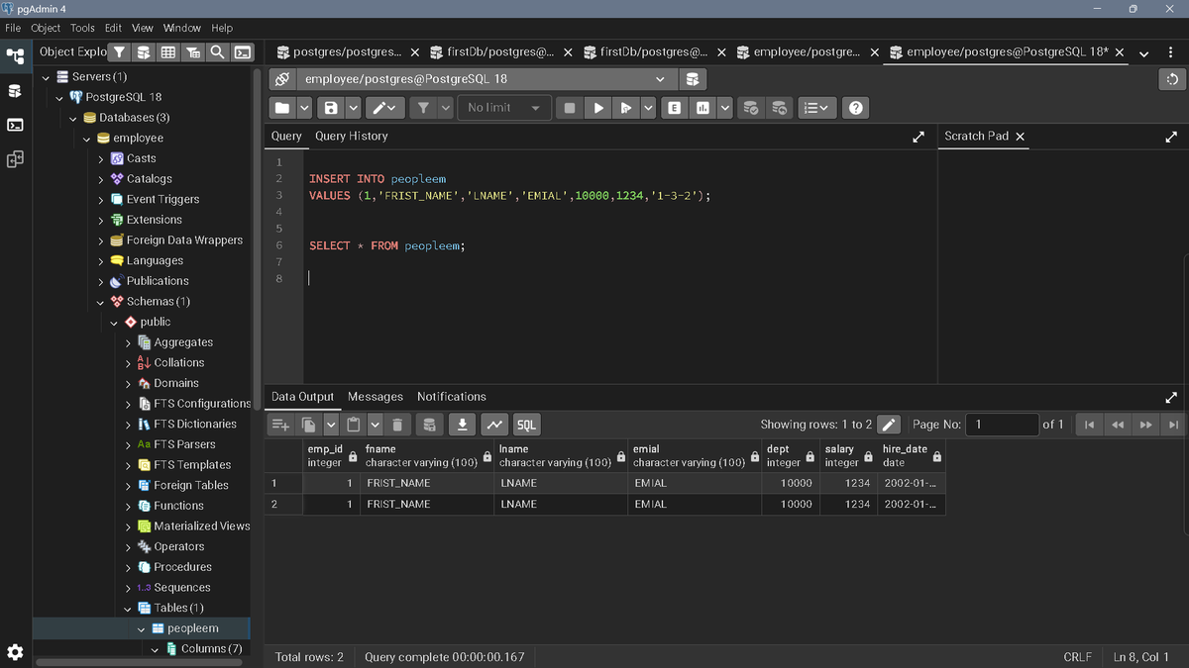Click the Rollback transaction icon

pos(782,107)
